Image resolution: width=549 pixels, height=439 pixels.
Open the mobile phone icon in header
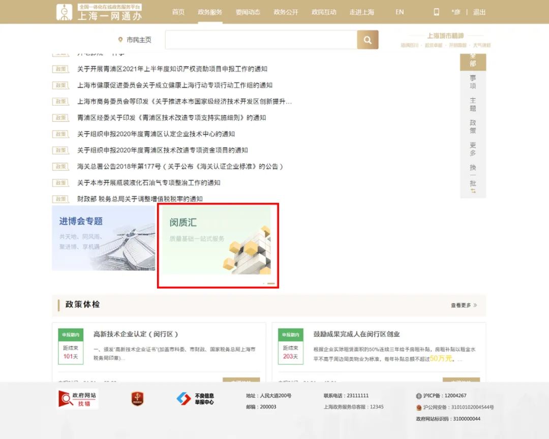pyautogui.click(x=436, y=12)
